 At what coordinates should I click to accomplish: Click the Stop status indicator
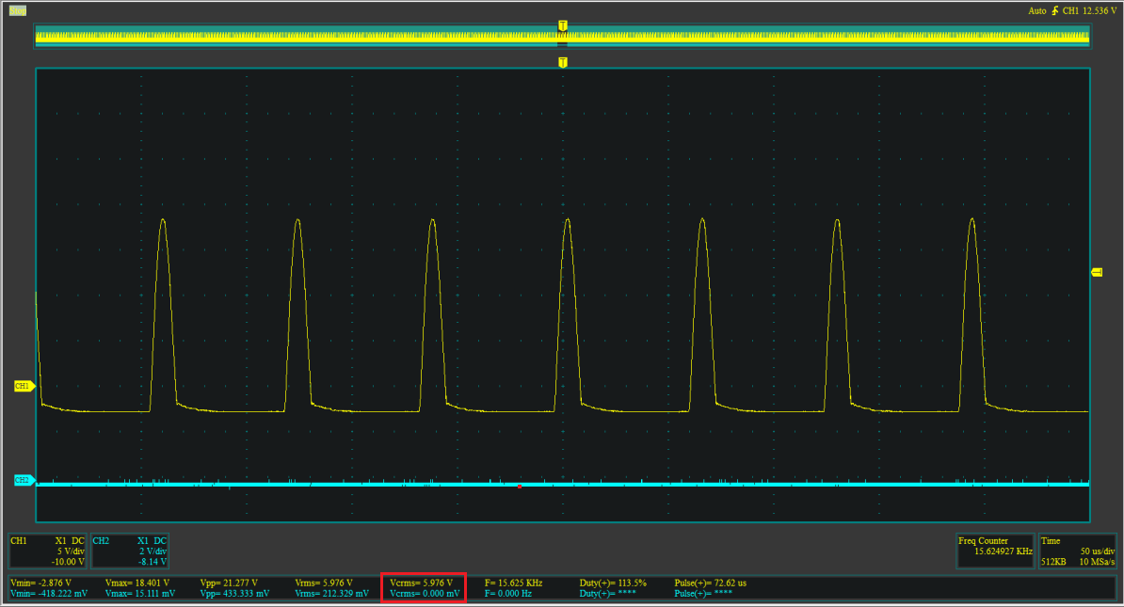(17, 10)
